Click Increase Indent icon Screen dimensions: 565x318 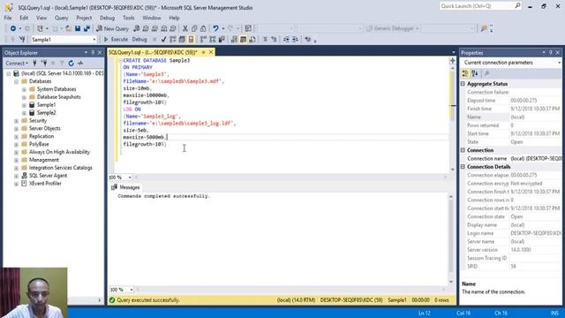point(295,39)
